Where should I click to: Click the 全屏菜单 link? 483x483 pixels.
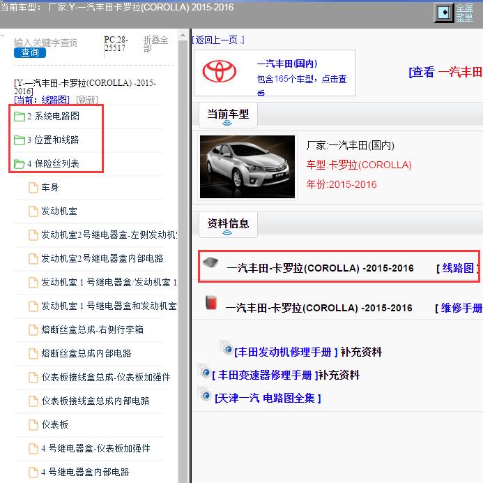coord(464,13)
